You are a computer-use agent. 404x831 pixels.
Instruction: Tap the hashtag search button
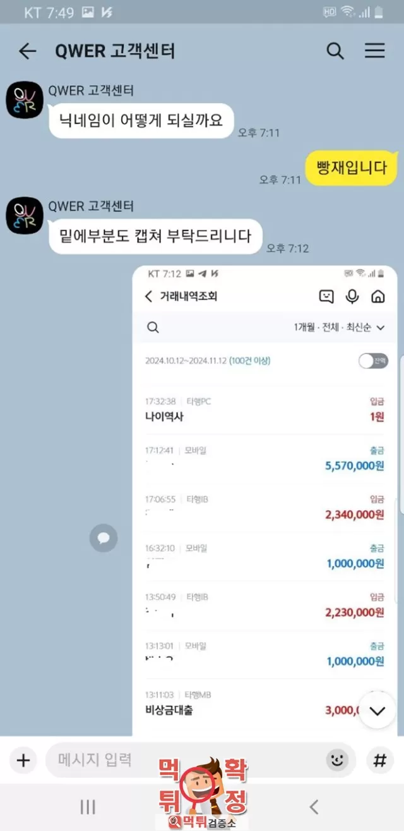(x=379, y=760)
